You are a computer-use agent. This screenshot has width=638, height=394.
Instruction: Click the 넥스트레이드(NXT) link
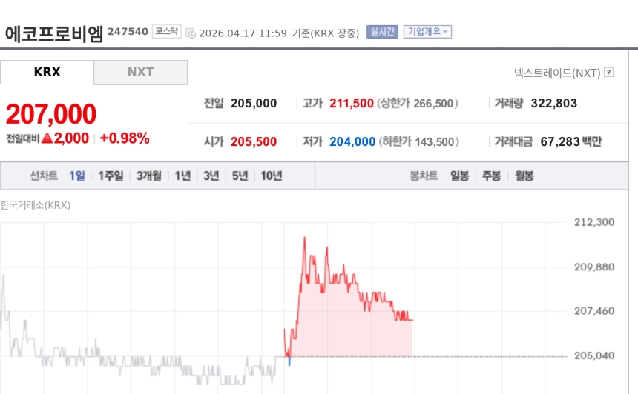pyautogui.click(x=556, y=73)
